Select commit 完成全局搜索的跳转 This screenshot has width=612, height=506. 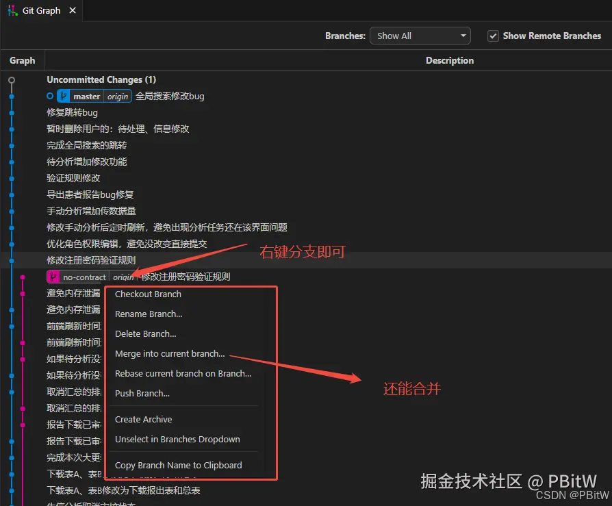pos(87,145)
